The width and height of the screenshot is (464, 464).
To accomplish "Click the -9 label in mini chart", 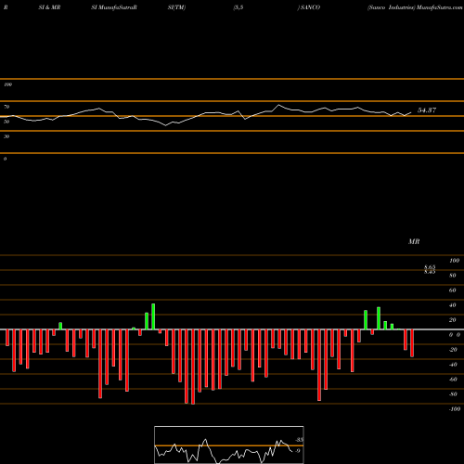I will point(297,451).
